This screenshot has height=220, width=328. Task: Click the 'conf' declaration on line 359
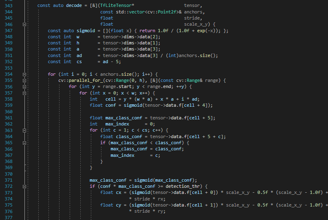pos(111,105)
